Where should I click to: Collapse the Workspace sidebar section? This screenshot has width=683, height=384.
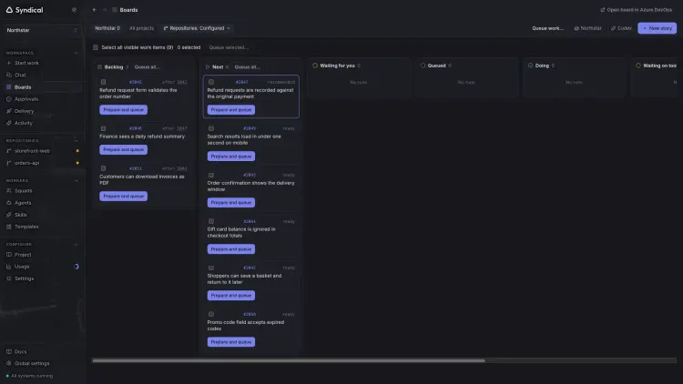76,53
